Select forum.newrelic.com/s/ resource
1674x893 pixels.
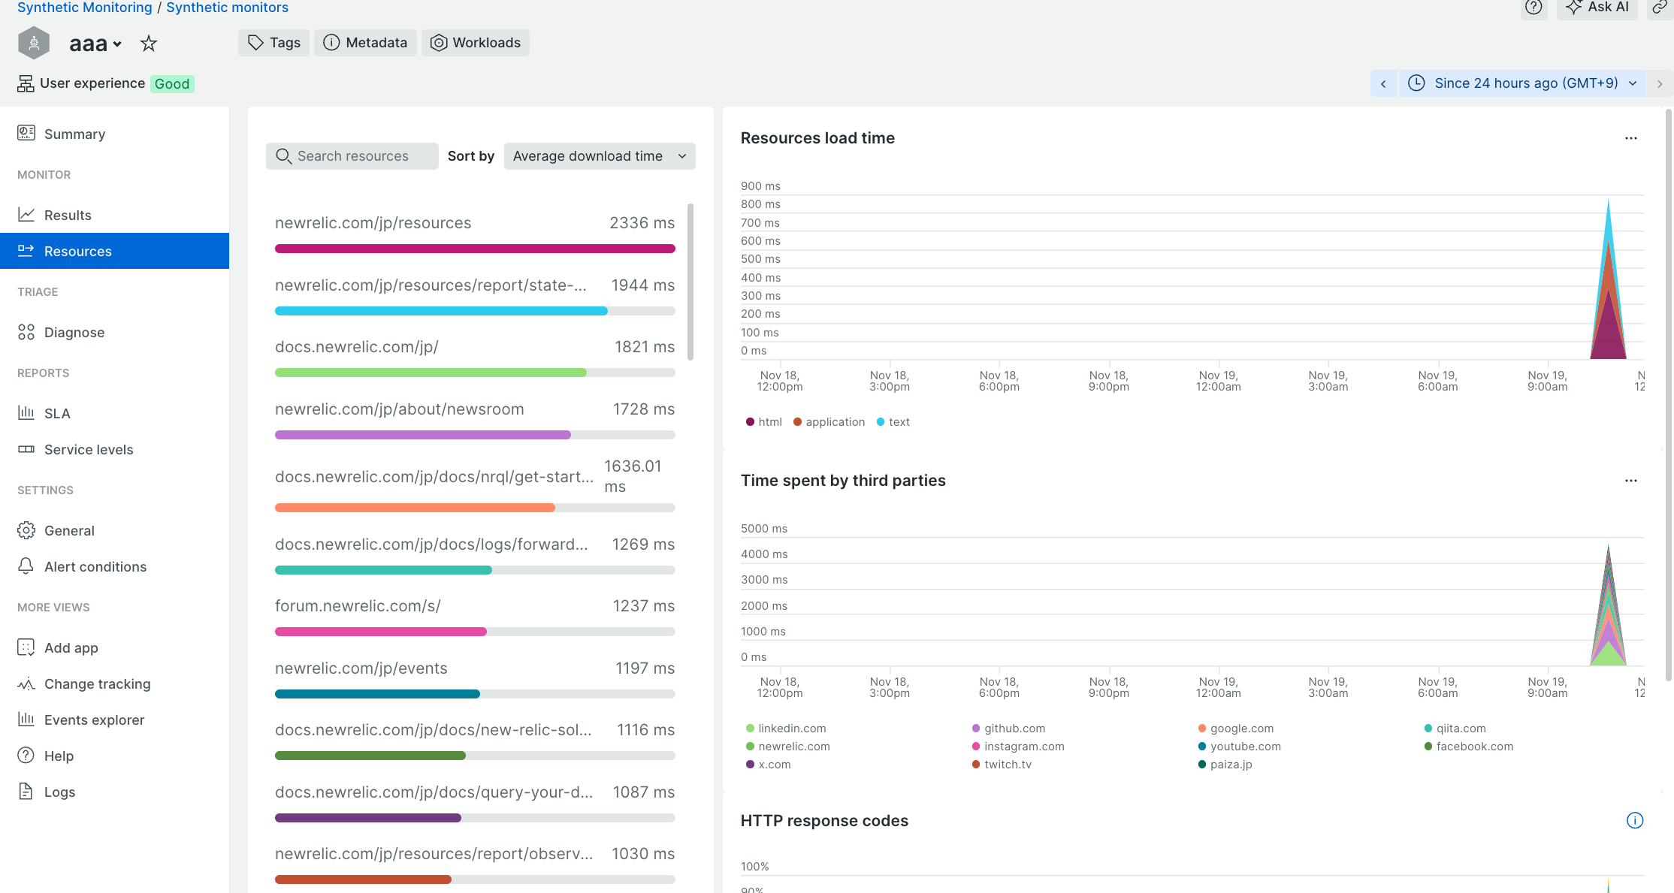click(x=475, y=617)
